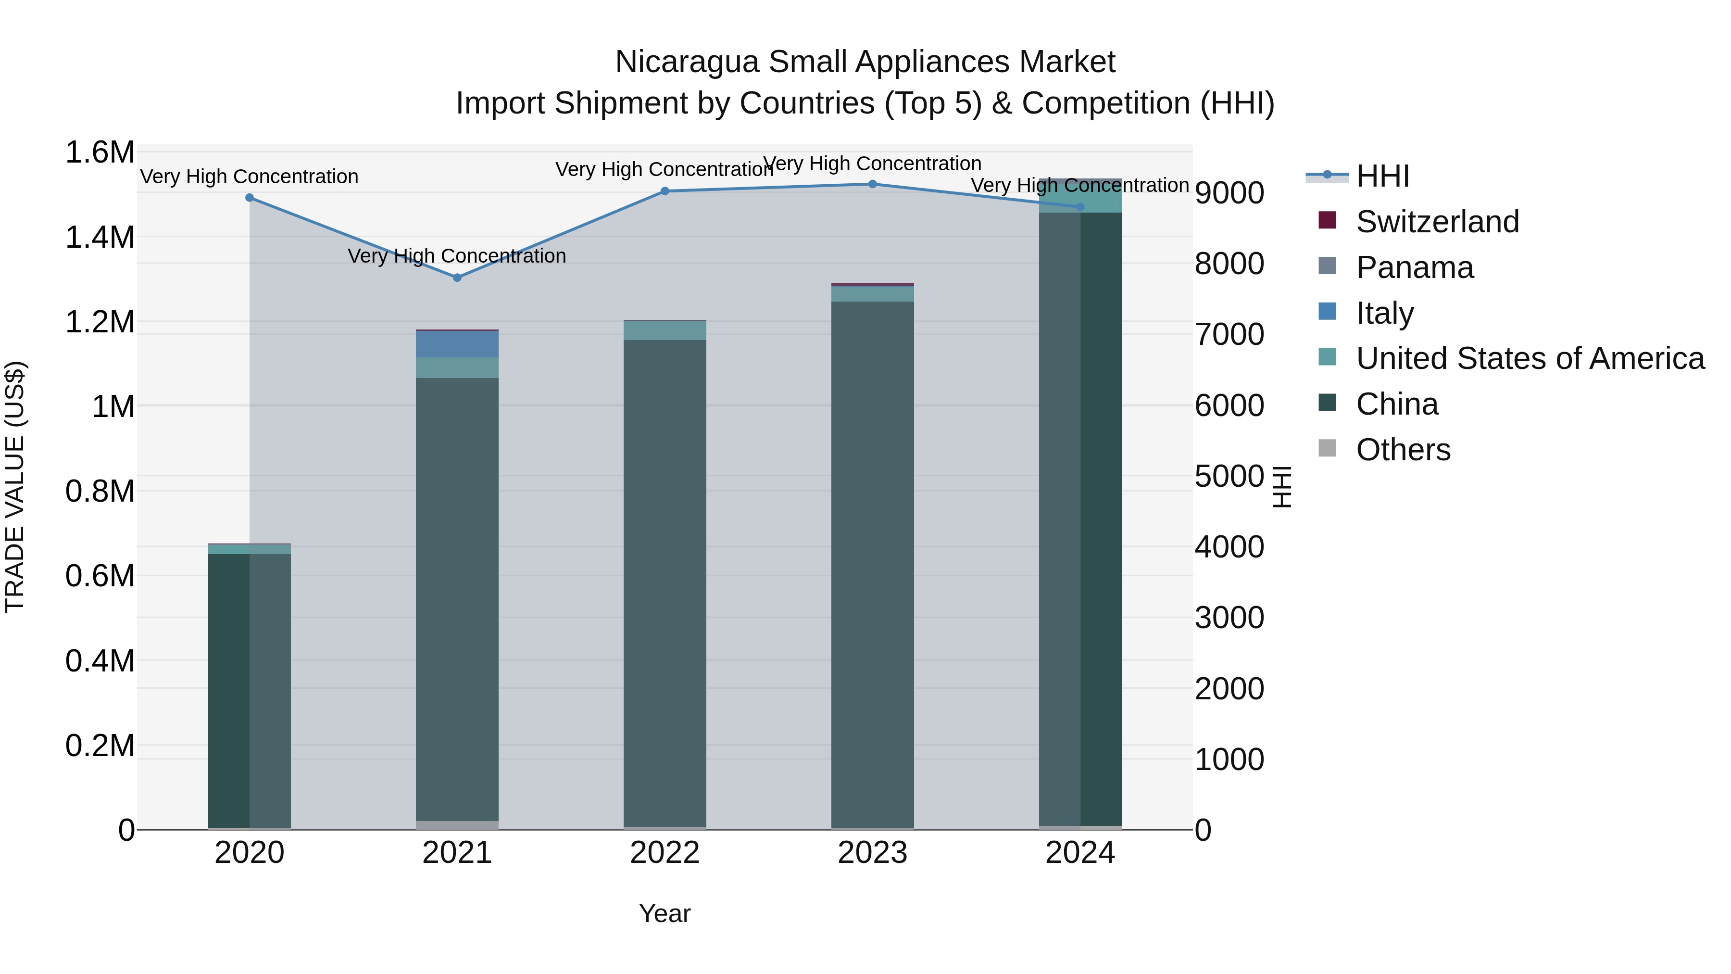Click the 1M trade value axis label
Screen dimensions: 1731x974
coord(113,406)
